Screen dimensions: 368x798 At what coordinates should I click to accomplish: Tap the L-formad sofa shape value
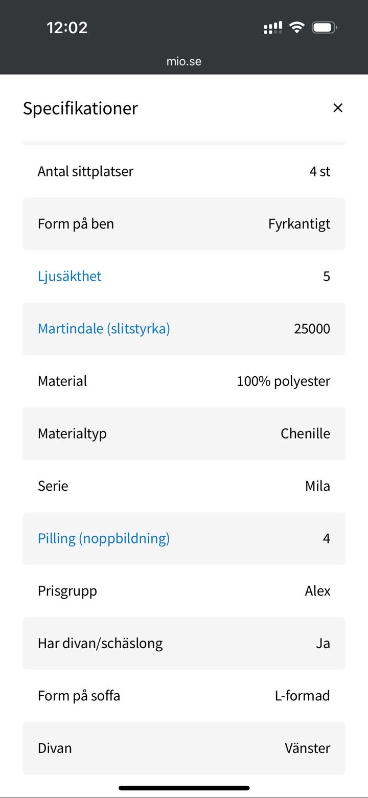pyautogui.click(x=302, y=695)
